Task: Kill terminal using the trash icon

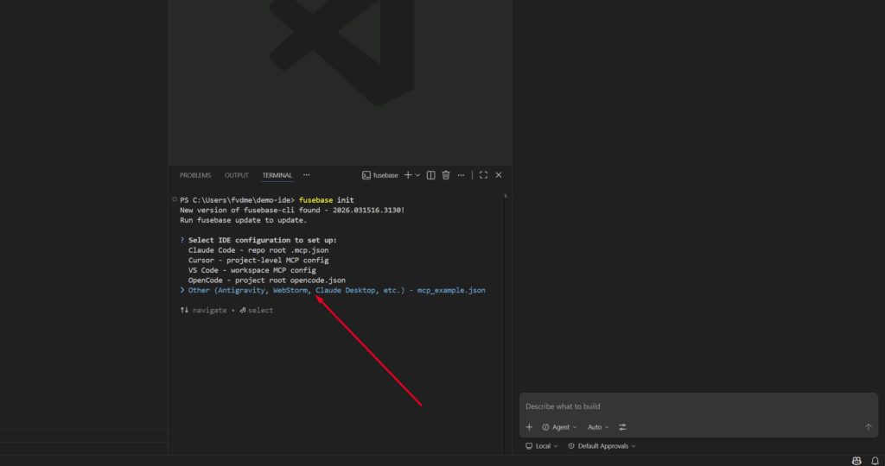Action: (x=446, y=175)
